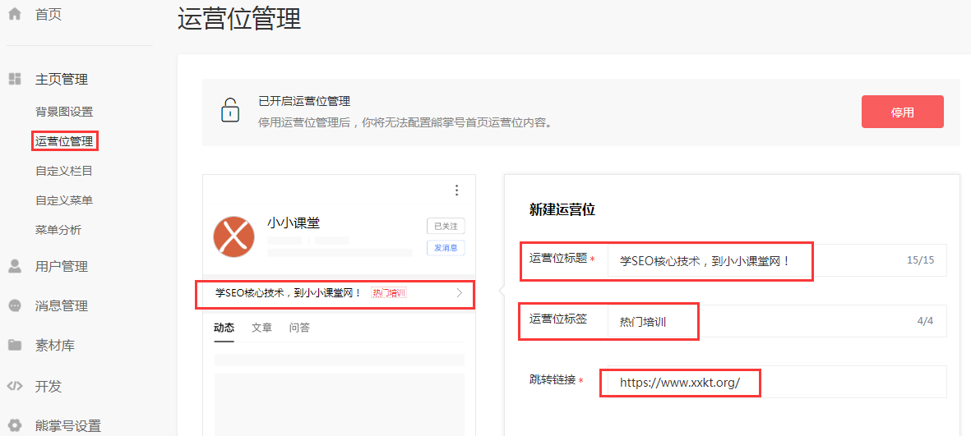Switch to the 问答 tab
Screen dimensions: 971x436
[300, 328]
